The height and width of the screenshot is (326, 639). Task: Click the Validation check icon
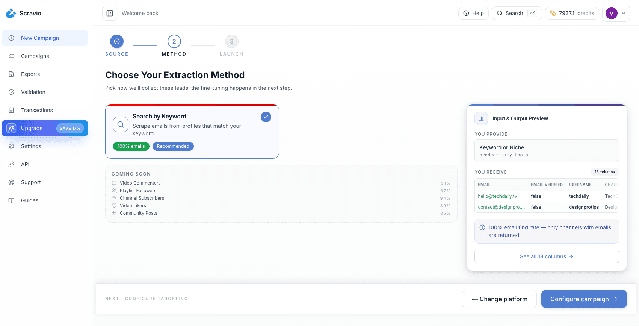click(11, 92)
